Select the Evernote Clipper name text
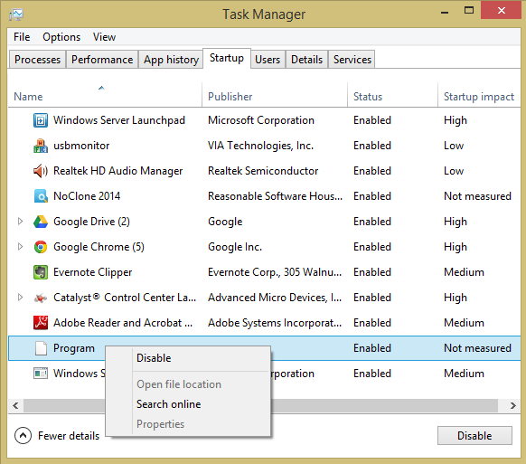This screenshot has width=526, height=464. (x=93, y=272)
